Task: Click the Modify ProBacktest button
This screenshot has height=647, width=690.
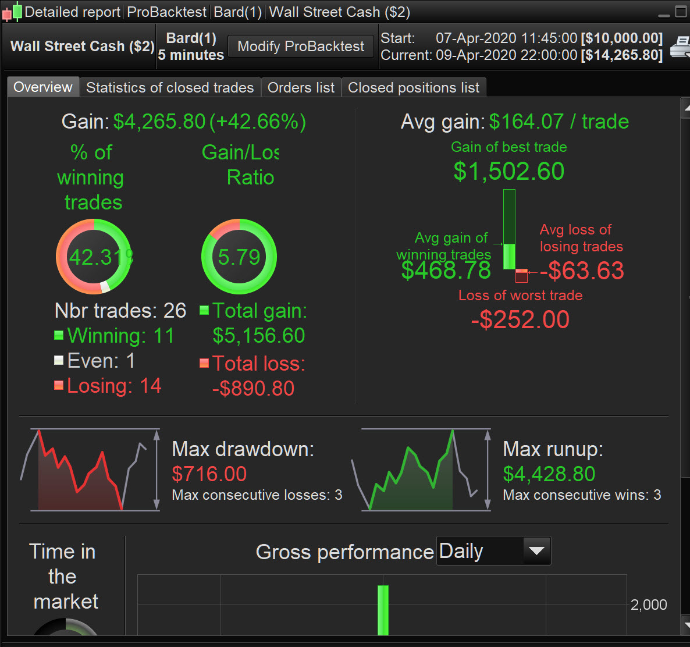Action: coord(301,47)
